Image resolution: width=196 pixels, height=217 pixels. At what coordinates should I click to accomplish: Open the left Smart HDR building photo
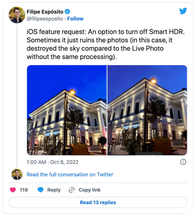67,110
